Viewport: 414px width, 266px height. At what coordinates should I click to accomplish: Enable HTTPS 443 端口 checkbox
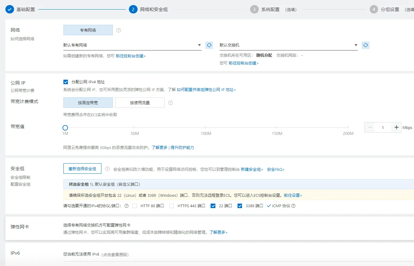coord(171,206)
